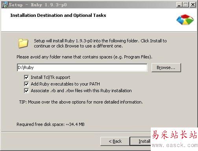Viewport: 198px width, 151px height.
Task: Go to the previous step with < Back
Action: pos(115,141)
